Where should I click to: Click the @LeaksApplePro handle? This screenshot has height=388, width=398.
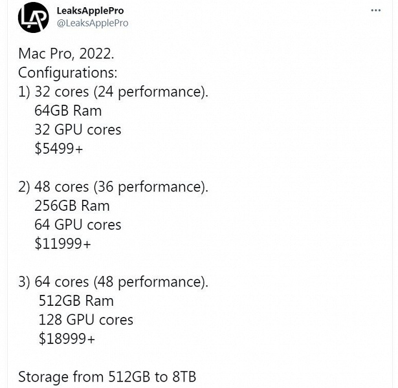coord(93,23)
